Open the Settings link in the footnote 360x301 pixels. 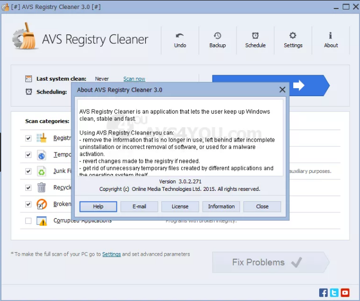click(x=112, y=254)
